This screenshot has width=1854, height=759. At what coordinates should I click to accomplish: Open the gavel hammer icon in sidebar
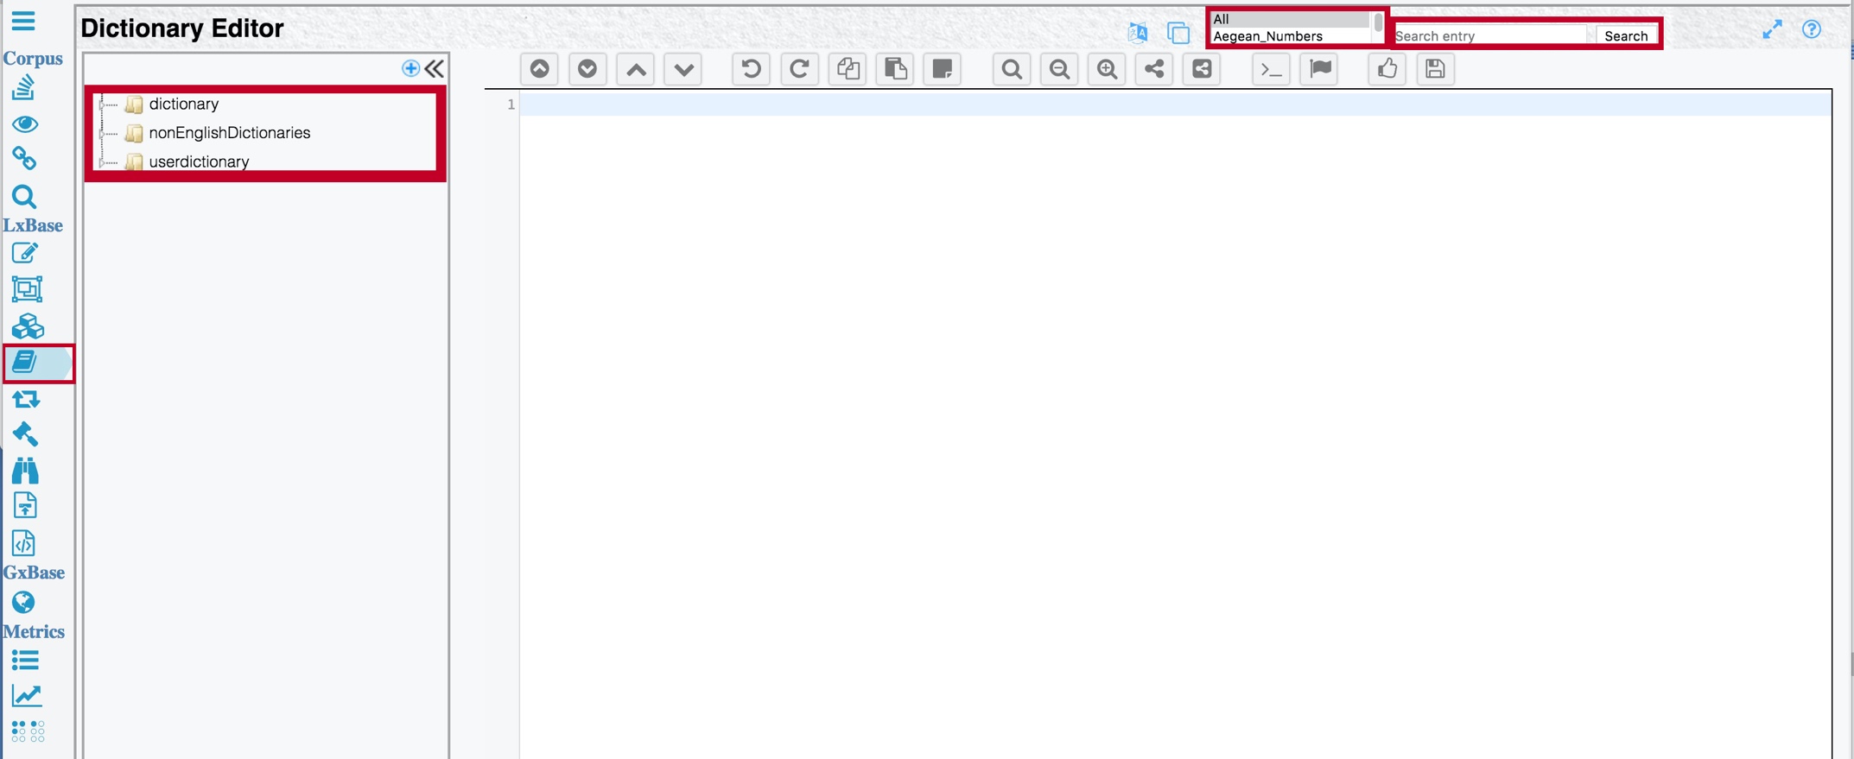click(x=25, y=434)
